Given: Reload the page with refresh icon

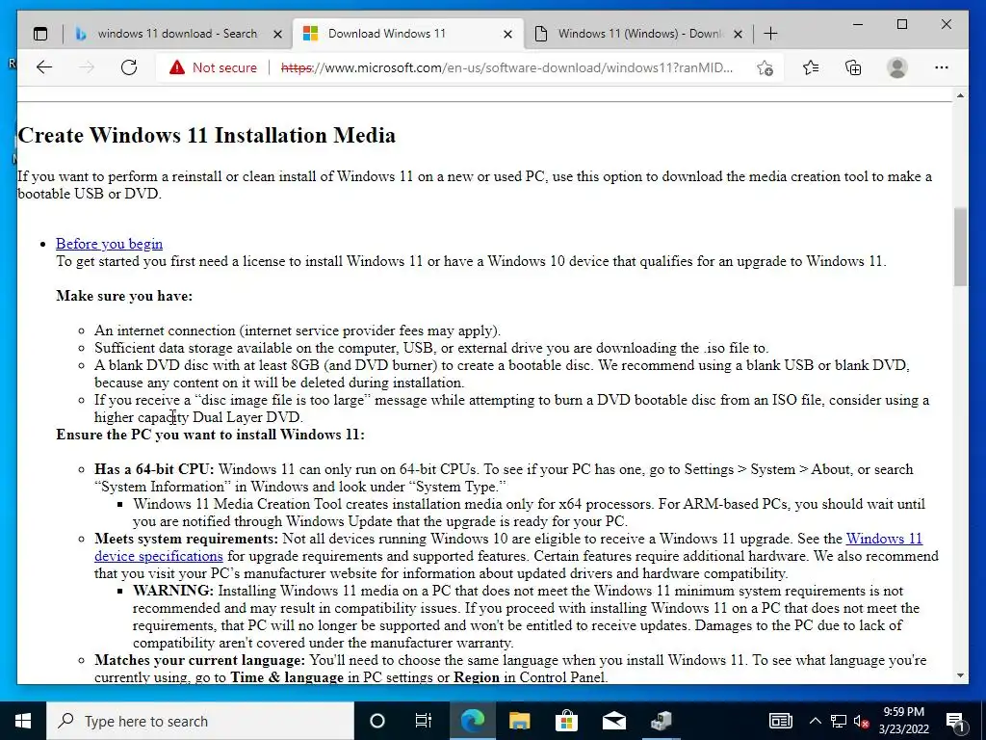Looking at the screenshot, I should (129, 67).
